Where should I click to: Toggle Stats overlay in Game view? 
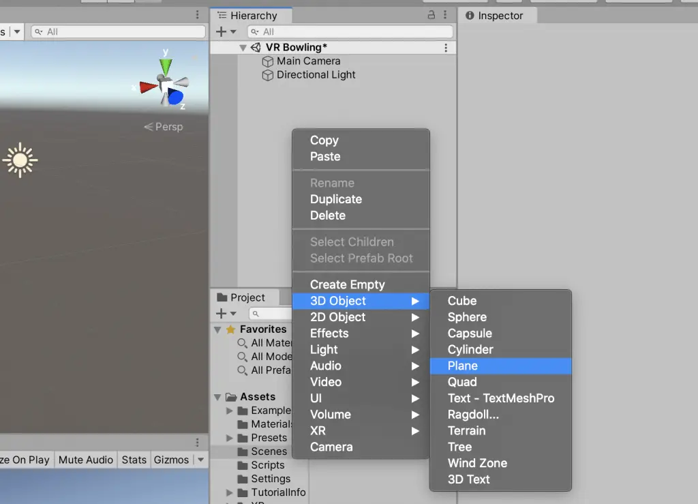click(x=134, y=460)
